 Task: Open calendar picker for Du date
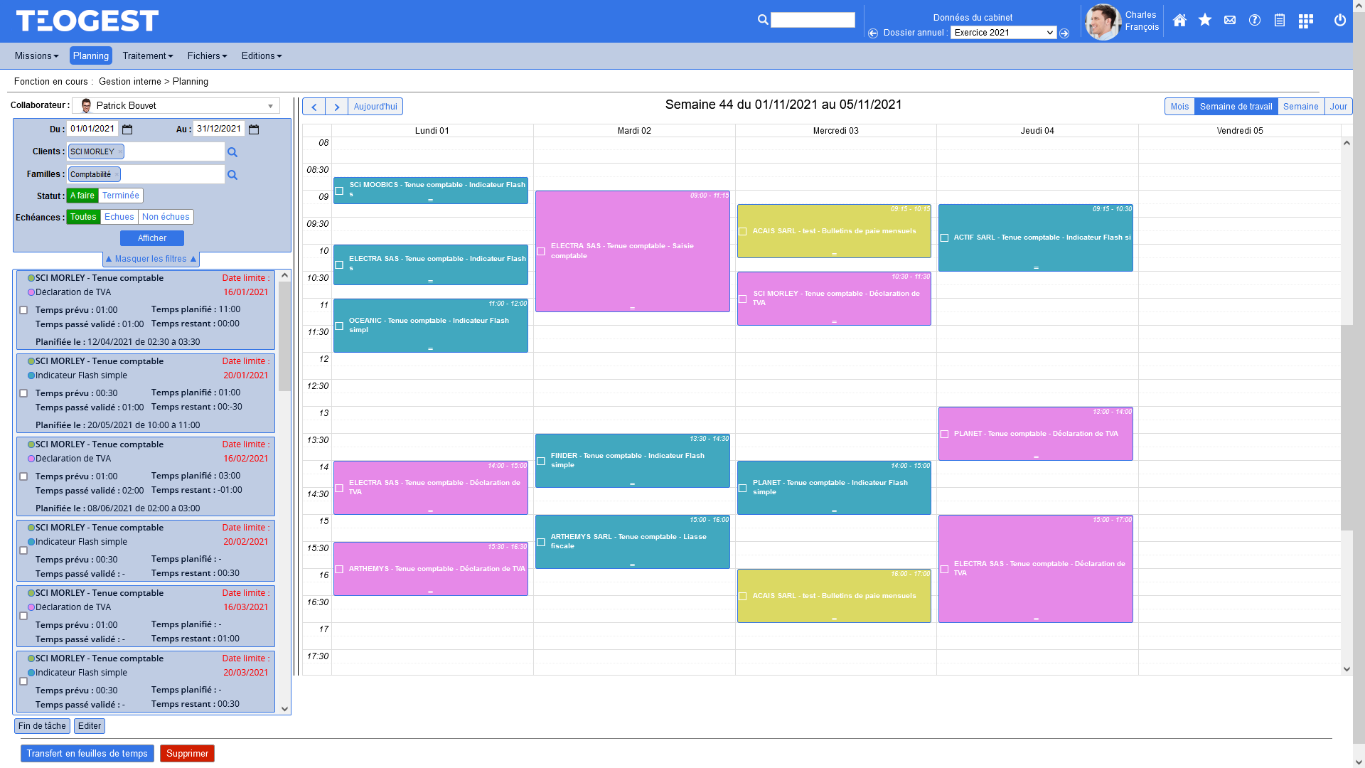(127, 129)
